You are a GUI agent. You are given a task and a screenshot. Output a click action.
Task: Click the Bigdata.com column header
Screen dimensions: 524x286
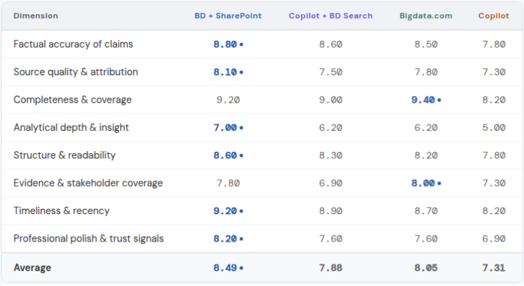[x=426, y=15]
